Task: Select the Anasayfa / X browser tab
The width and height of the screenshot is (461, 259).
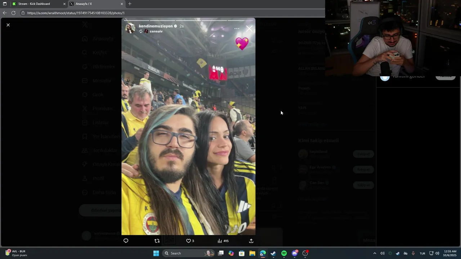Action: [x=97, y=4]
